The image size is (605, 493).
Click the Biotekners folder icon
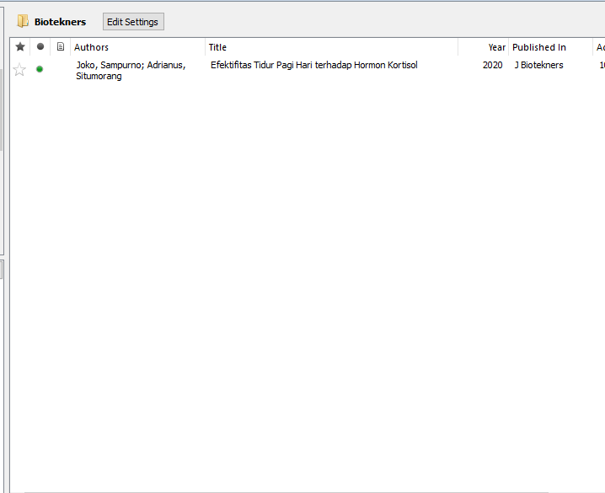click(x=23, y=21)
